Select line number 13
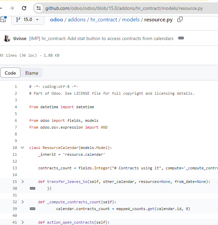This screenshot has width=218, height=225. (15, 168)
